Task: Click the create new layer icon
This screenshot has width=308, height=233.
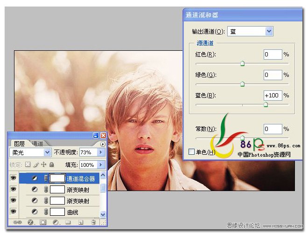Action: coord(81,222)
